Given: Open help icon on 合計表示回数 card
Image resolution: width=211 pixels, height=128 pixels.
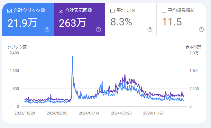Looking at the screenshot, I should coord(98,30).
